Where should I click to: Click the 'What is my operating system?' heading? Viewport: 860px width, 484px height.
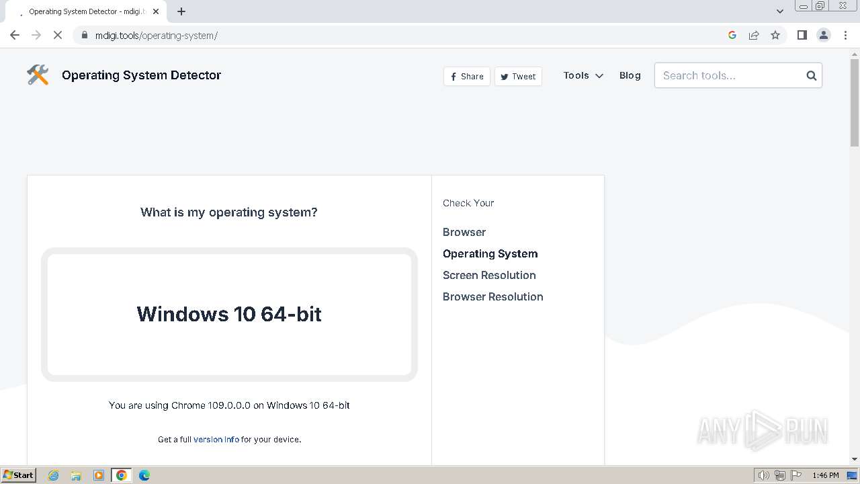(229, 212)
